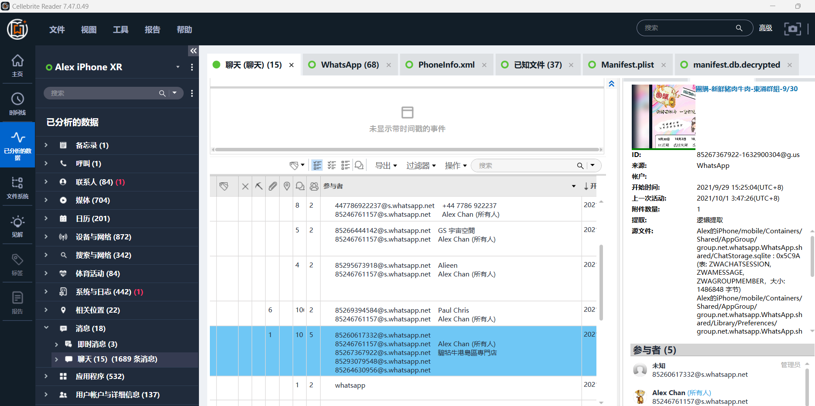Sort by the location pin column
This screenshot has height=406, width=815.
[x=287, y=186]
